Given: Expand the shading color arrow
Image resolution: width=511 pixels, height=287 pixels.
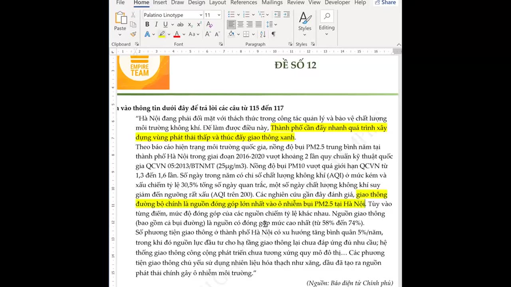Looking at the screenshot, I should [x=238, y=34].
